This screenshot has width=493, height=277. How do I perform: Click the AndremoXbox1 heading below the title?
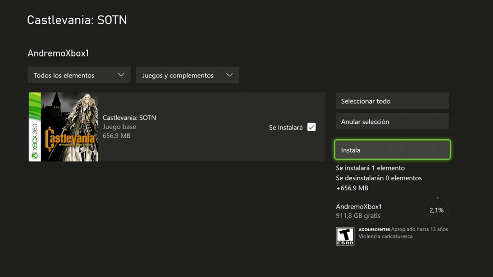click(58, 53)
